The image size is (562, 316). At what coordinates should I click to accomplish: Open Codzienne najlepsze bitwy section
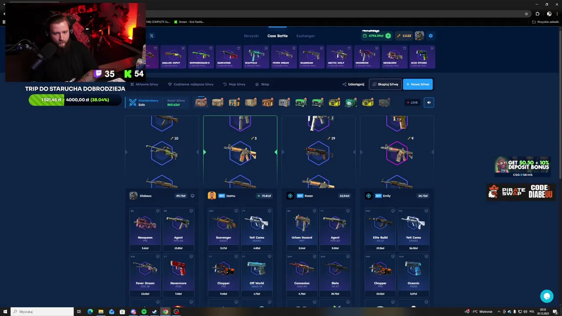(x=191, y=84)
